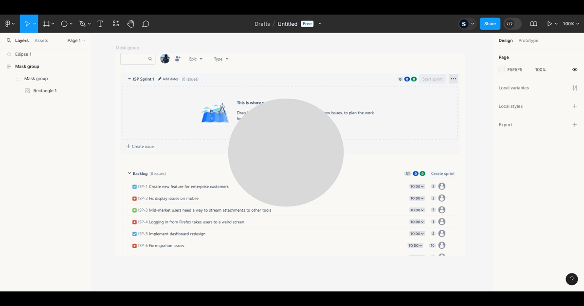
Task: Open the Help question mark button
Action: pos(572,279)
